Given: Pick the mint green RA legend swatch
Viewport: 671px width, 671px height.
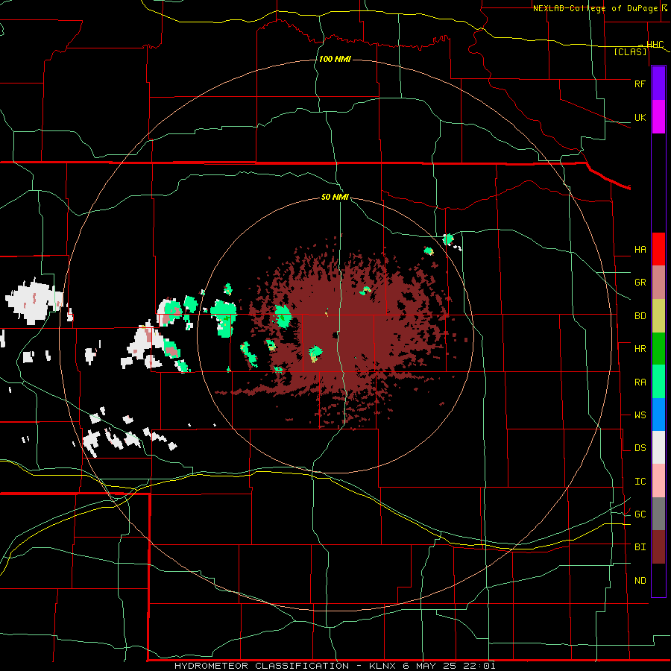Looking at the screenshot, I should (658, 382).
